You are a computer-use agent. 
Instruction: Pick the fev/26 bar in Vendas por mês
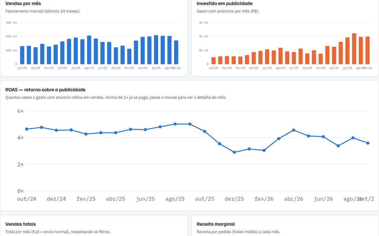pos(129,56)
